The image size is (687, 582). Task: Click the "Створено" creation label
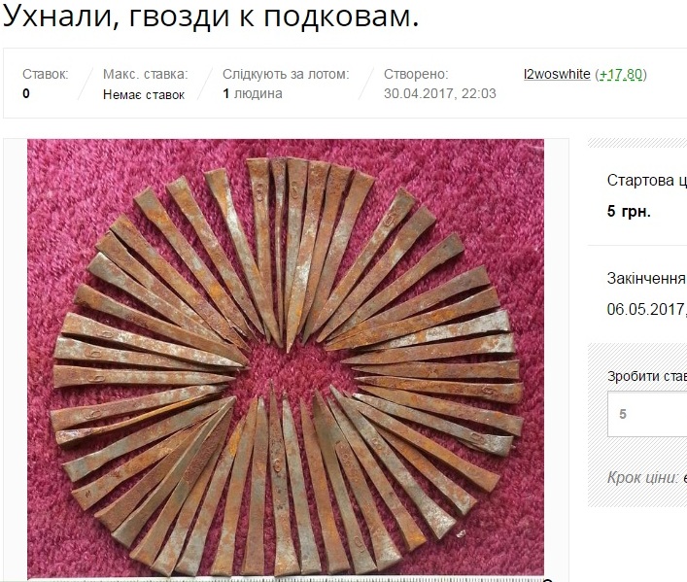(416, 74)
